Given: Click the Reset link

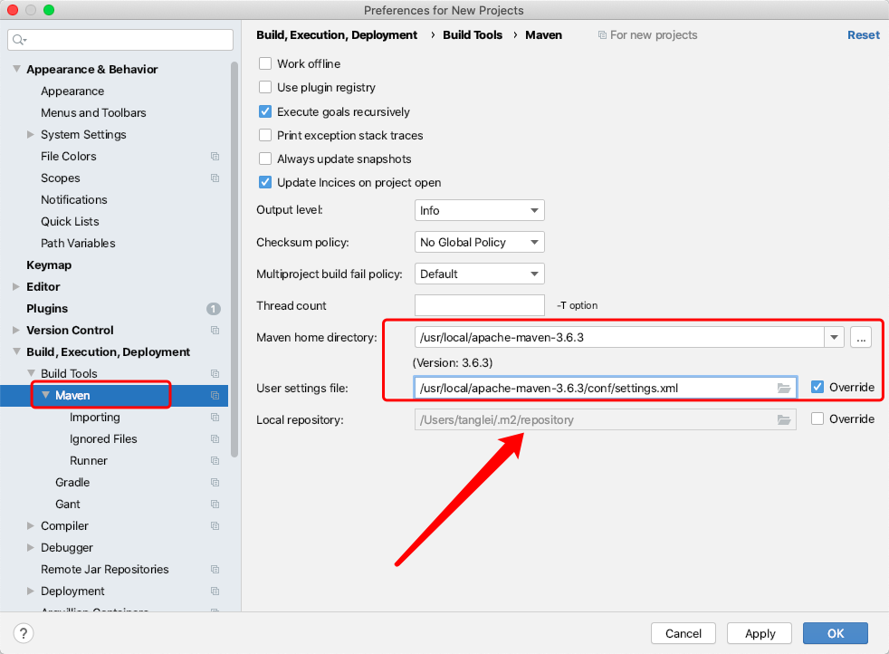Looking at the screenshot, I should (x=863, y=35).
